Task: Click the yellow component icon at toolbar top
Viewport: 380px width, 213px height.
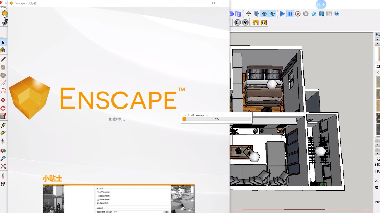Action: [x=5, y=14]
